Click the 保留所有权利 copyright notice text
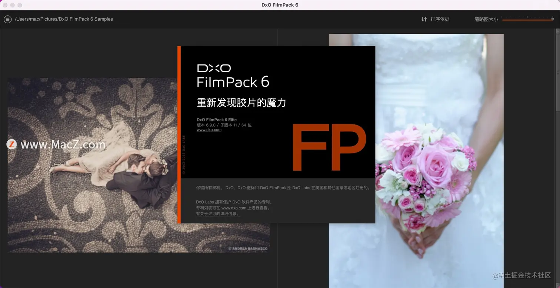 pos(283,188)
